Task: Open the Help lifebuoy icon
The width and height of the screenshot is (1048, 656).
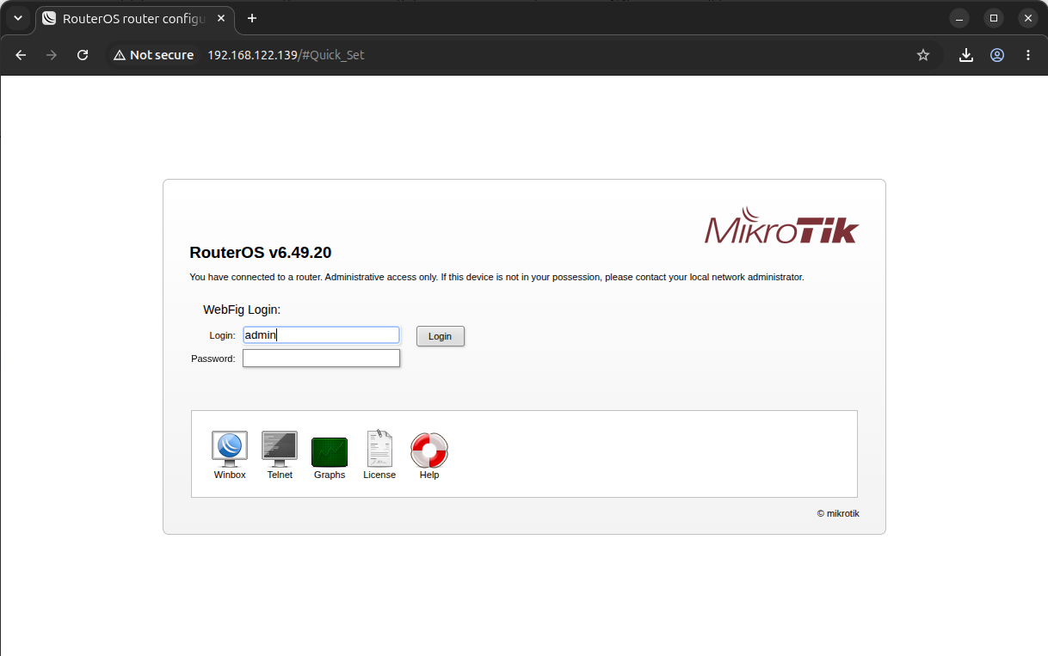Action: [429, 451]
